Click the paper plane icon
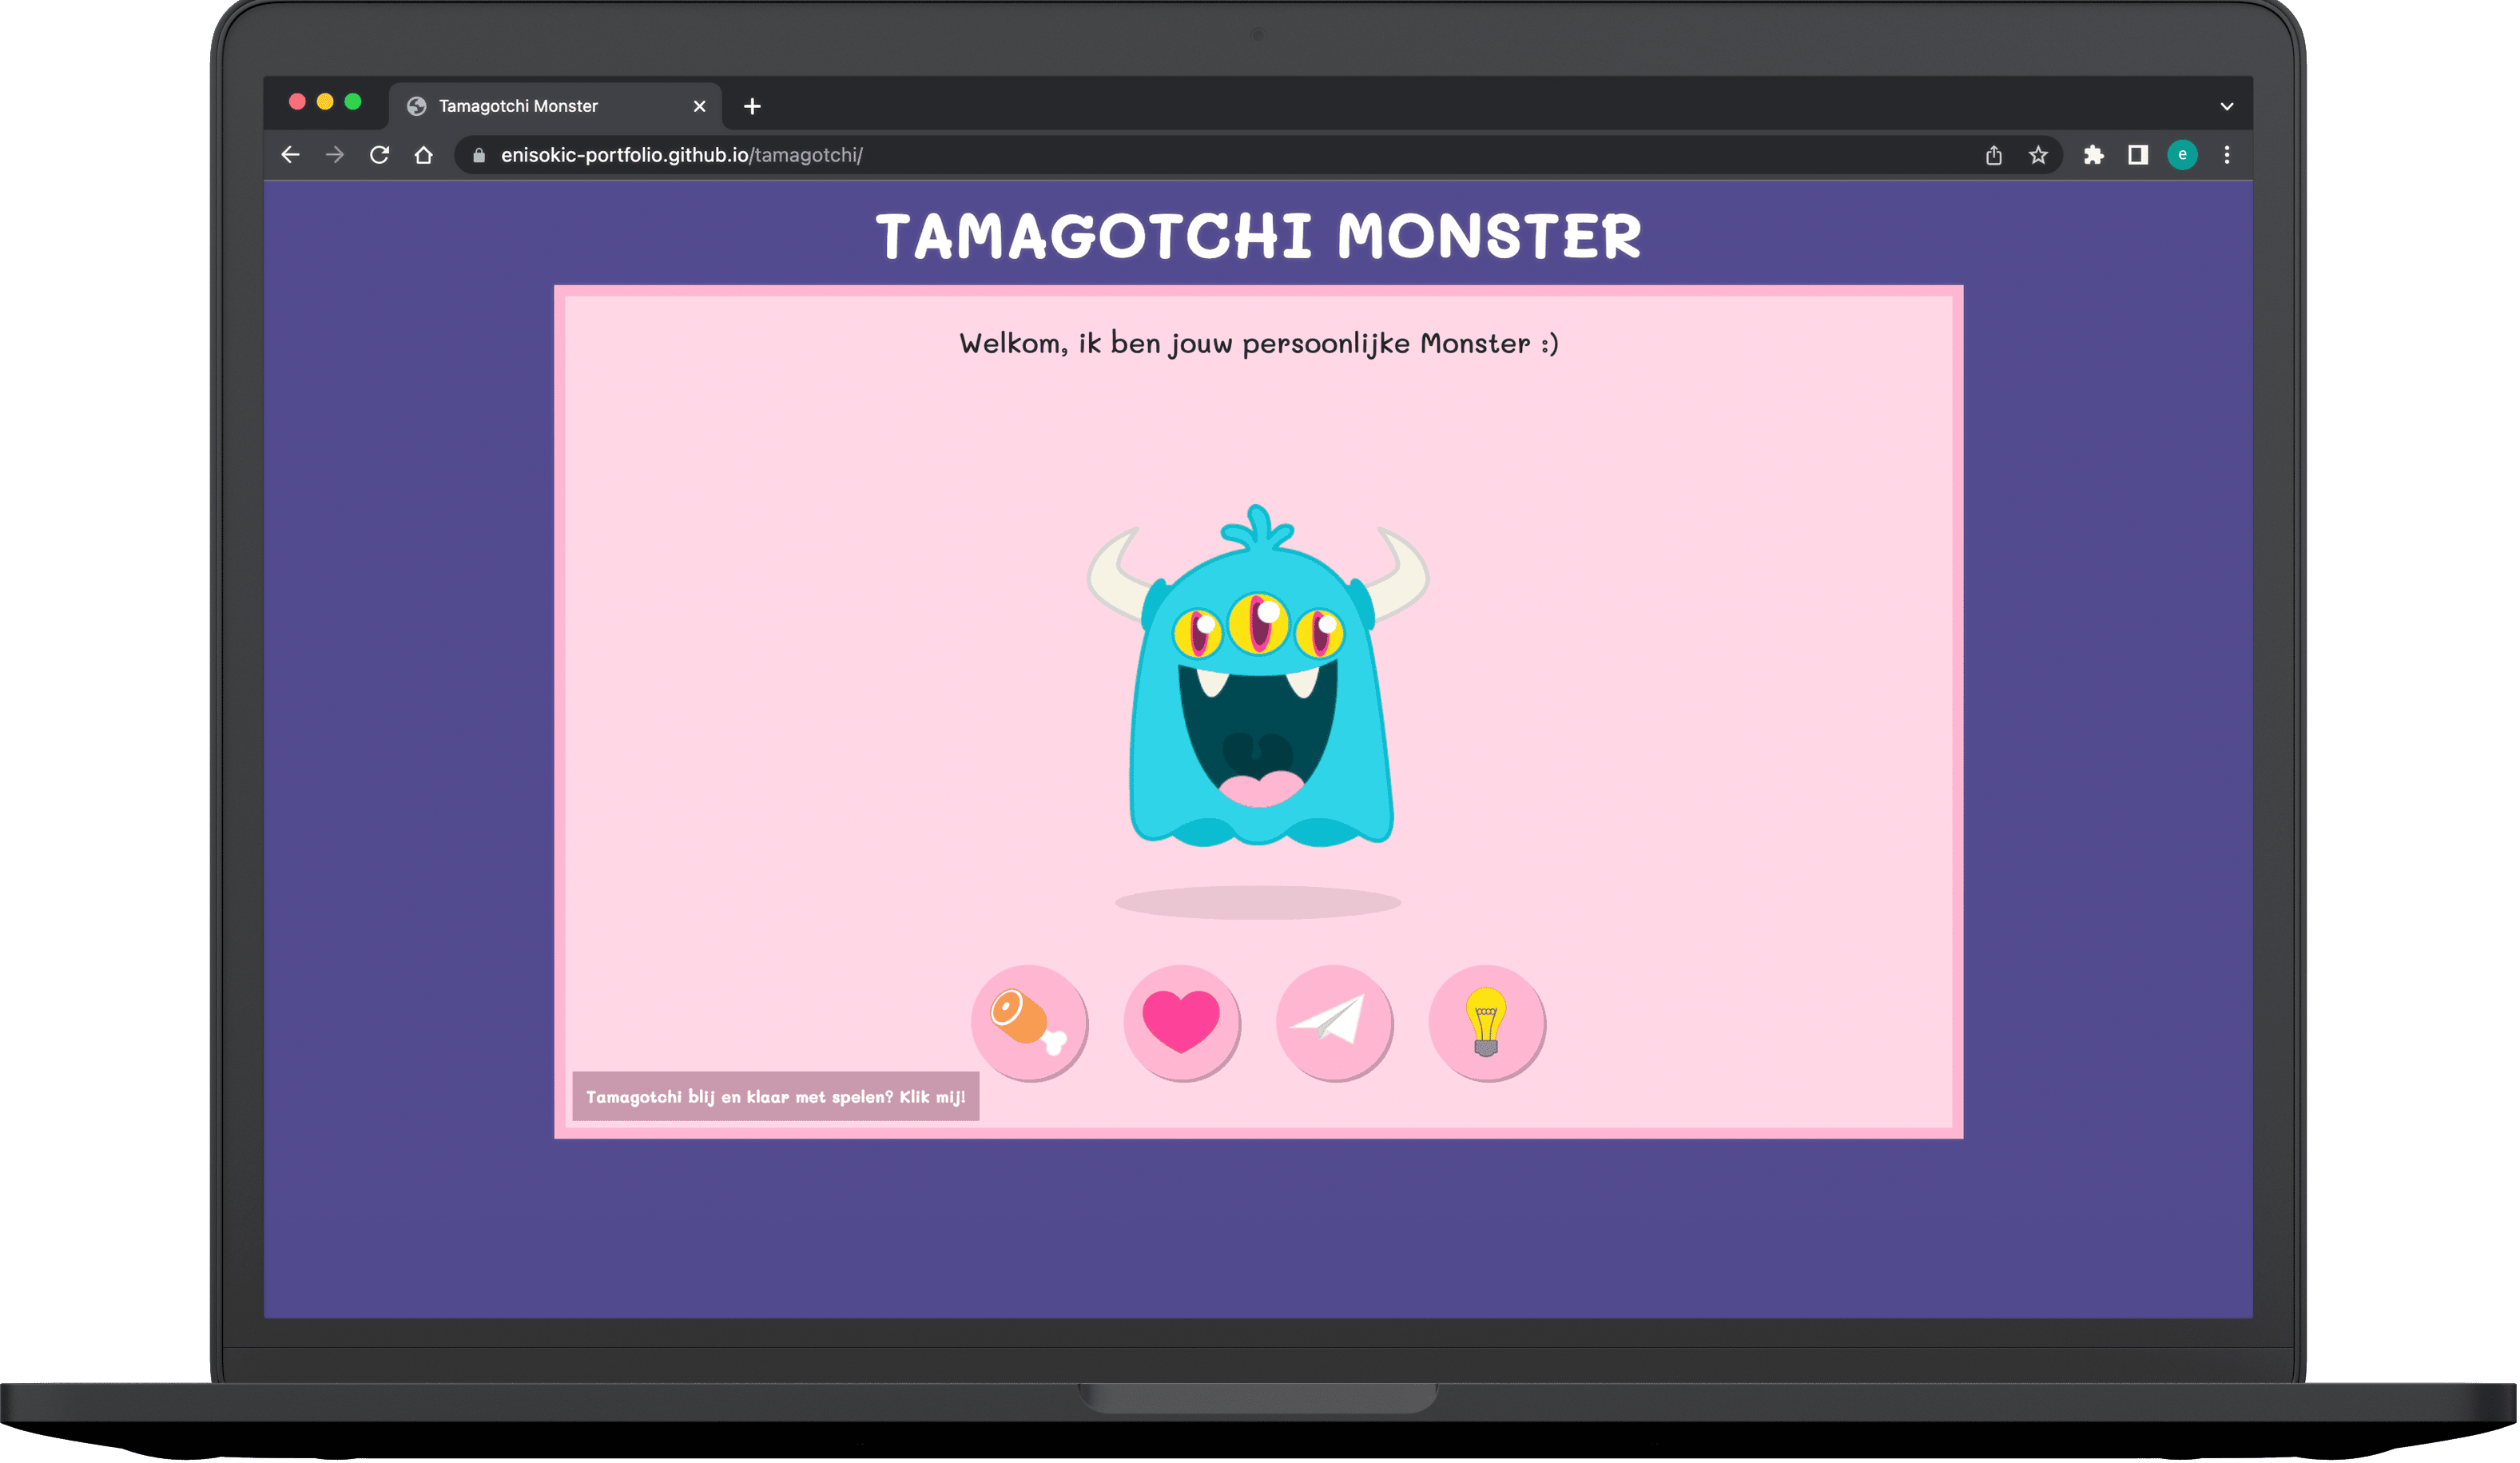 click(x=1334, y=1022)
